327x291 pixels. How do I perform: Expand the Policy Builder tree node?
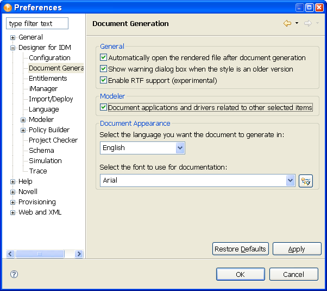tap(23, 130)
